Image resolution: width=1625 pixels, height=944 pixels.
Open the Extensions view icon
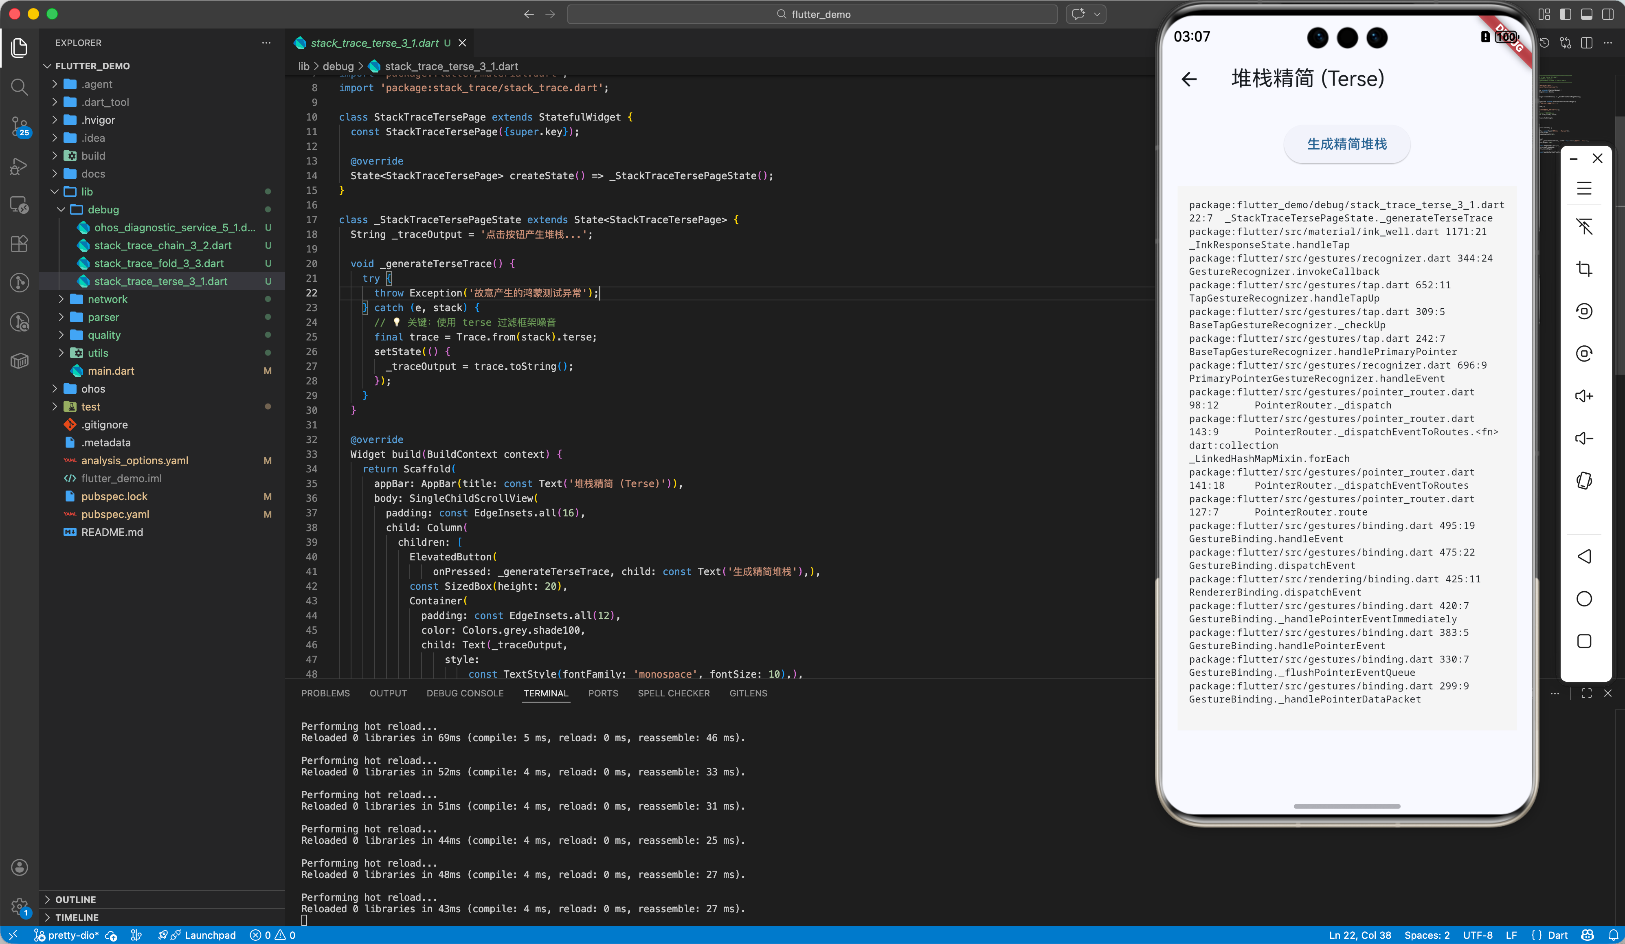pyautogui.click(x=20, y=244)
